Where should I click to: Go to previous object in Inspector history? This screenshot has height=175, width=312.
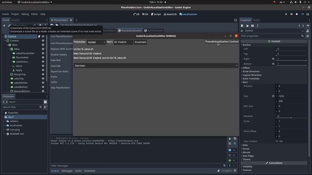pyautogui.click(x=299, y=26)
